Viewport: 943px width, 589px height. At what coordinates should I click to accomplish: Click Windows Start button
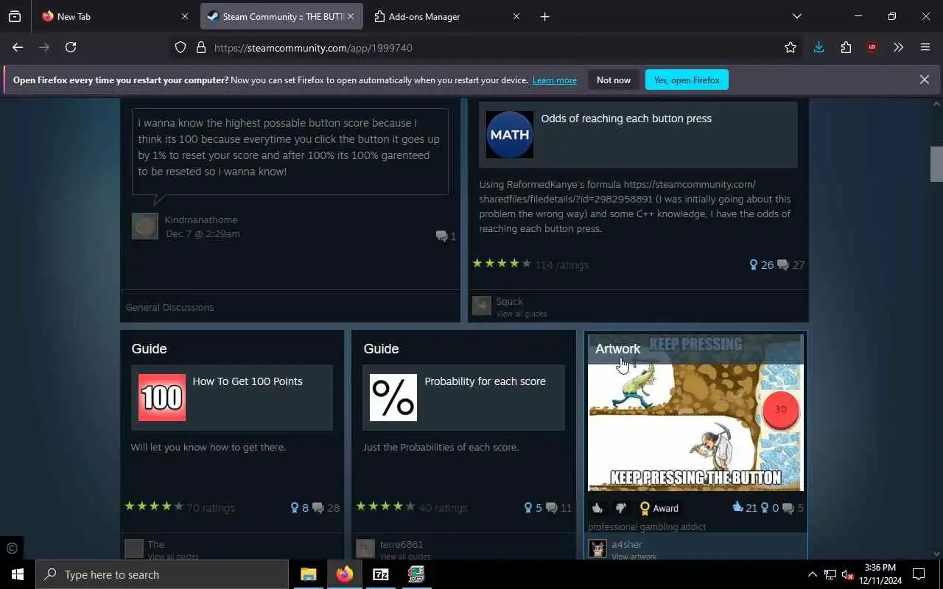point(18,574)
